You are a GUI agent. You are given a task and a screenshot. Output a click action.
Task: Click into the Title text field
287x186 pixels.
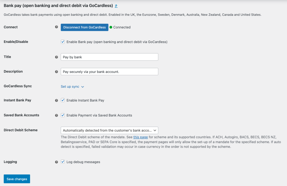[x=110, y=57]
